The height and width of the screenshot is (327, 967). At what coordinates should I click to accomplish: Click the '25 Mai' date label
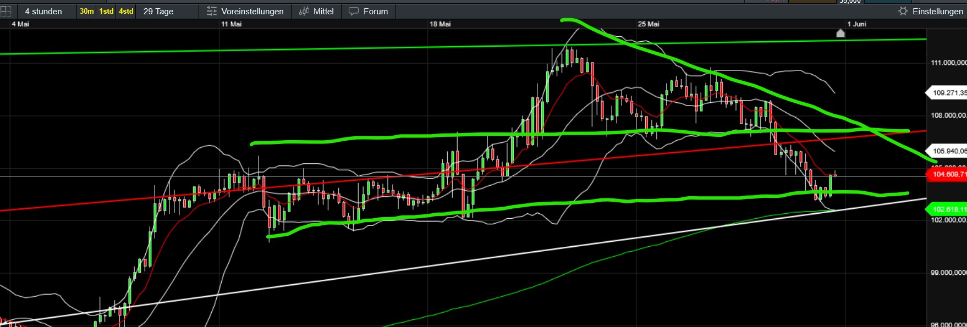[x=649, y=24]
